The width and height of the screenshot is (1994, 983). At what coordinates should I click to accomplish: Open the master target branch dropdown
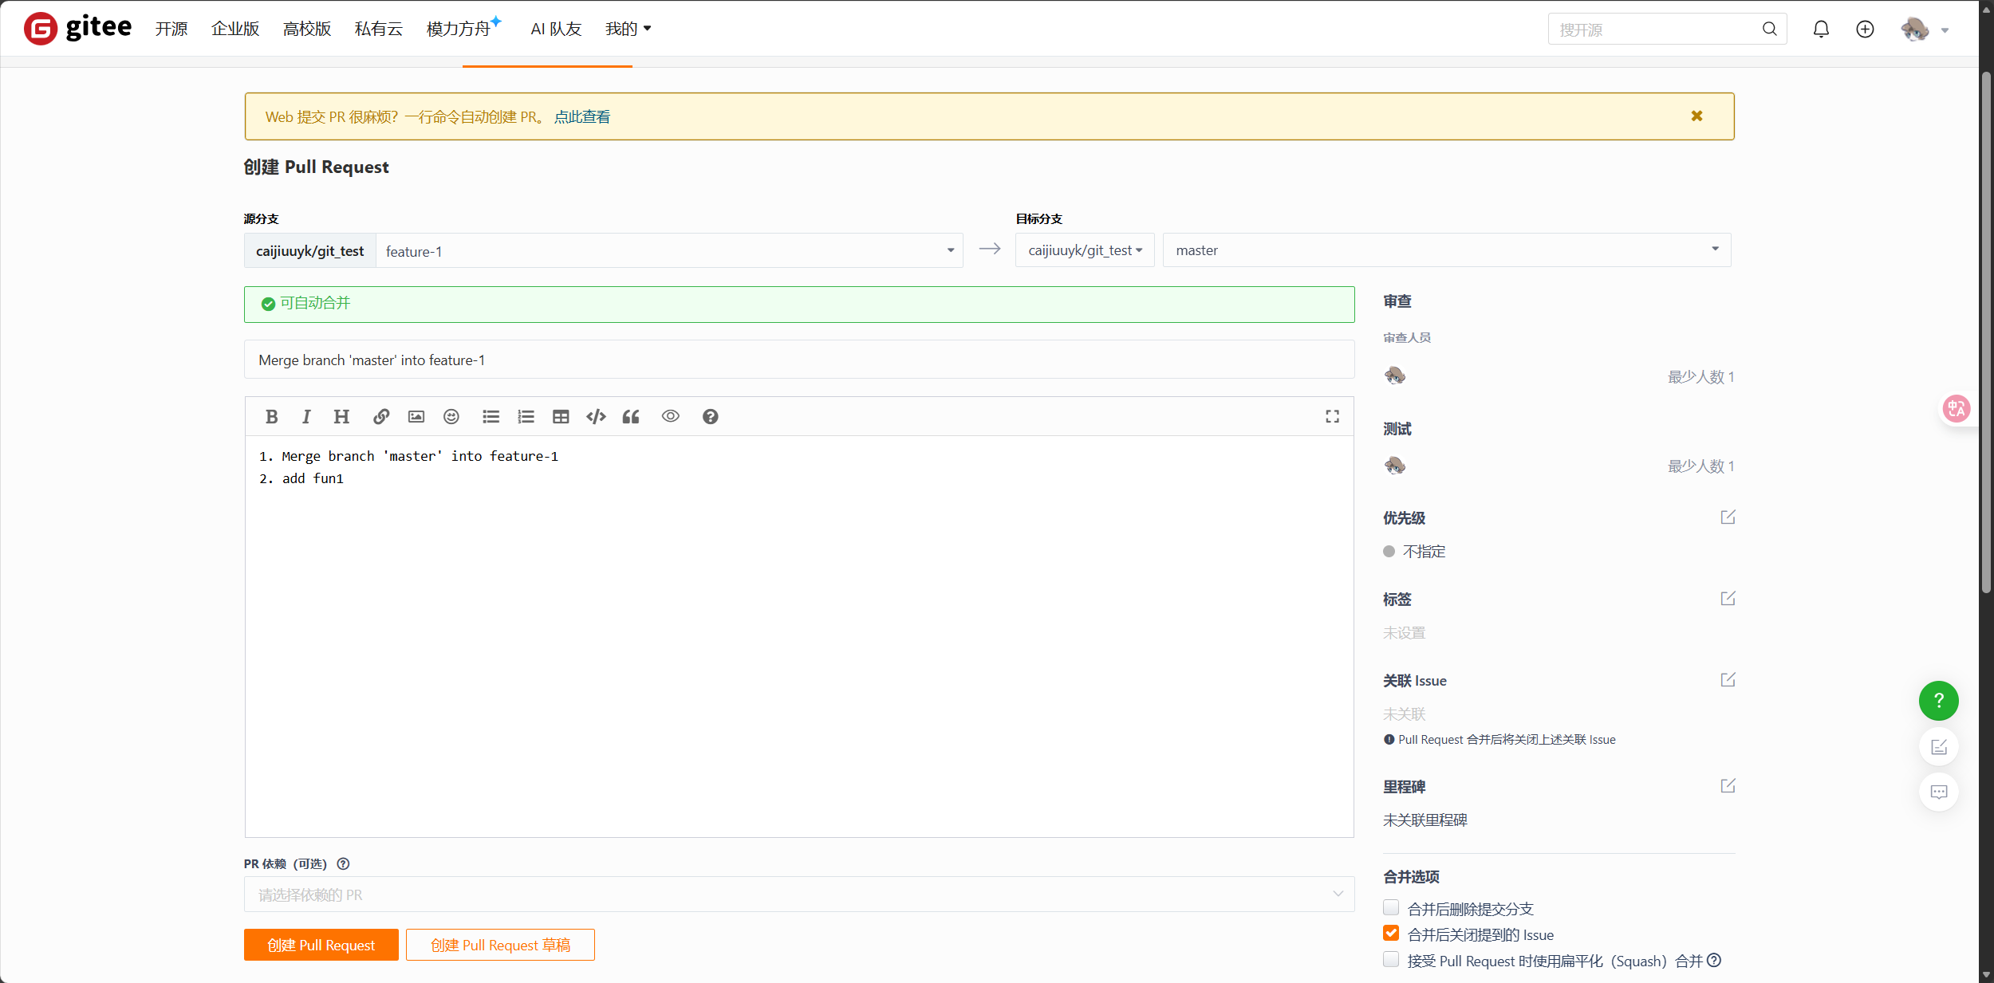(1445, 250)
